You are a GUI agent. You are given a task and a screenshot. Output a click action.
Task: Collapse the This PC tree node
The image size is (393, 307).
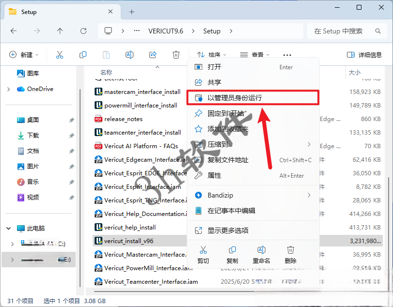[x=9, y=228]
